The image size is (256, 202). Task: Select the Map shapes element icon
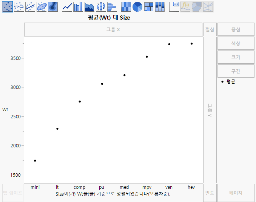(197, 7)
